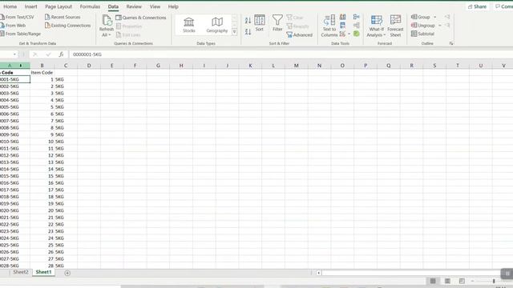Select column B header

pyautogui.click(x=42, y=66)
